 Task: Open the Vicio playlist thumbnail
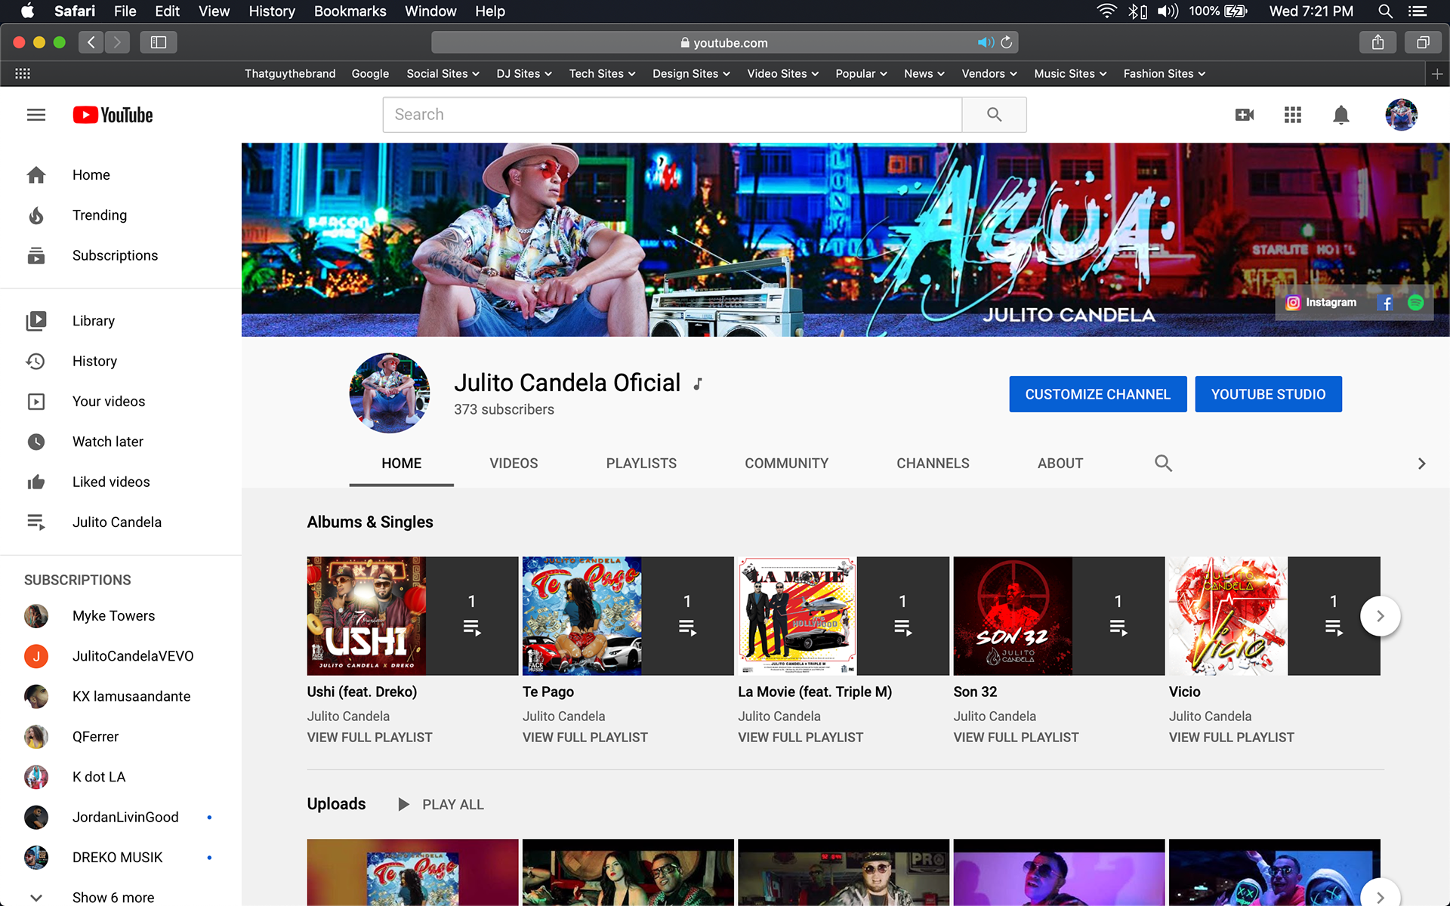[1274, 616]
